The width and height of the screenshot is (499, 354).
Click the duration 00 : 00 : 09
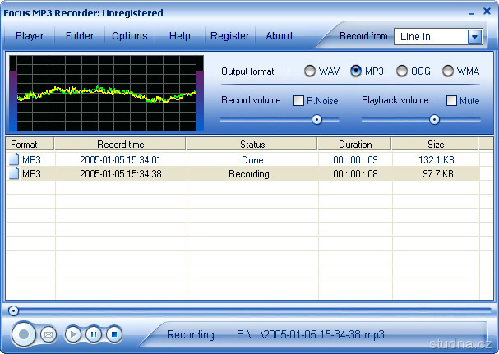tap(355, 159)
